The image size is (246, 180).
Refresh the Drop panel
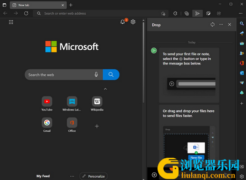click(x=212, y=25)
